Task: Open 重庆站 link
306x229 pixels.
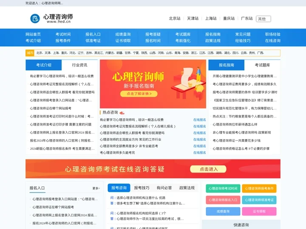Action: click(x=229, y=18)
